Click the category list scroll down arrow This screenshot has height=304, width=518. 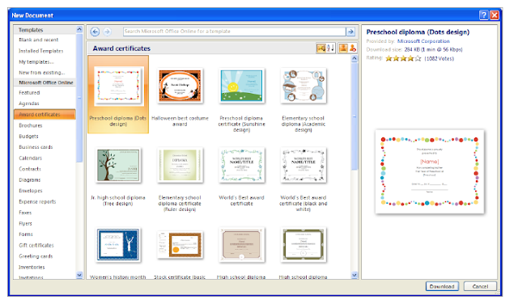click(x=79, y=275)
